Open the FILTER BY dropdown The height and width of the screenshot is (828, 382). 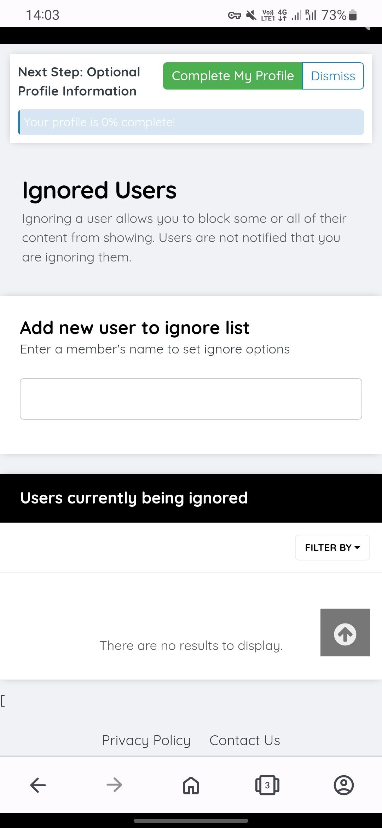click(332, 547)
